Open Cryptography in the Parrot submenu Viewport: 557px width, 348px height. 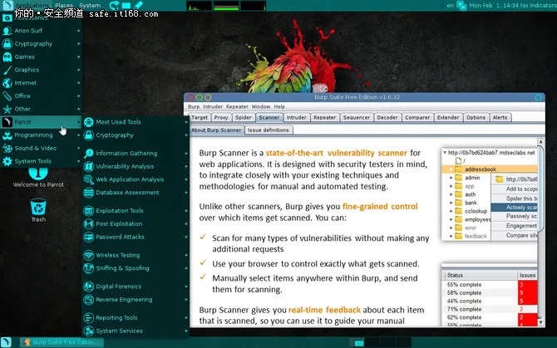point(136,135)
